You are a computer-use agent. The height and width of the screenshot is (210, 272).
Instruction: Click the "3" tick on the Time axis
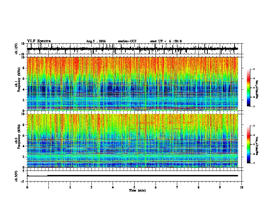tap(91, 187)
